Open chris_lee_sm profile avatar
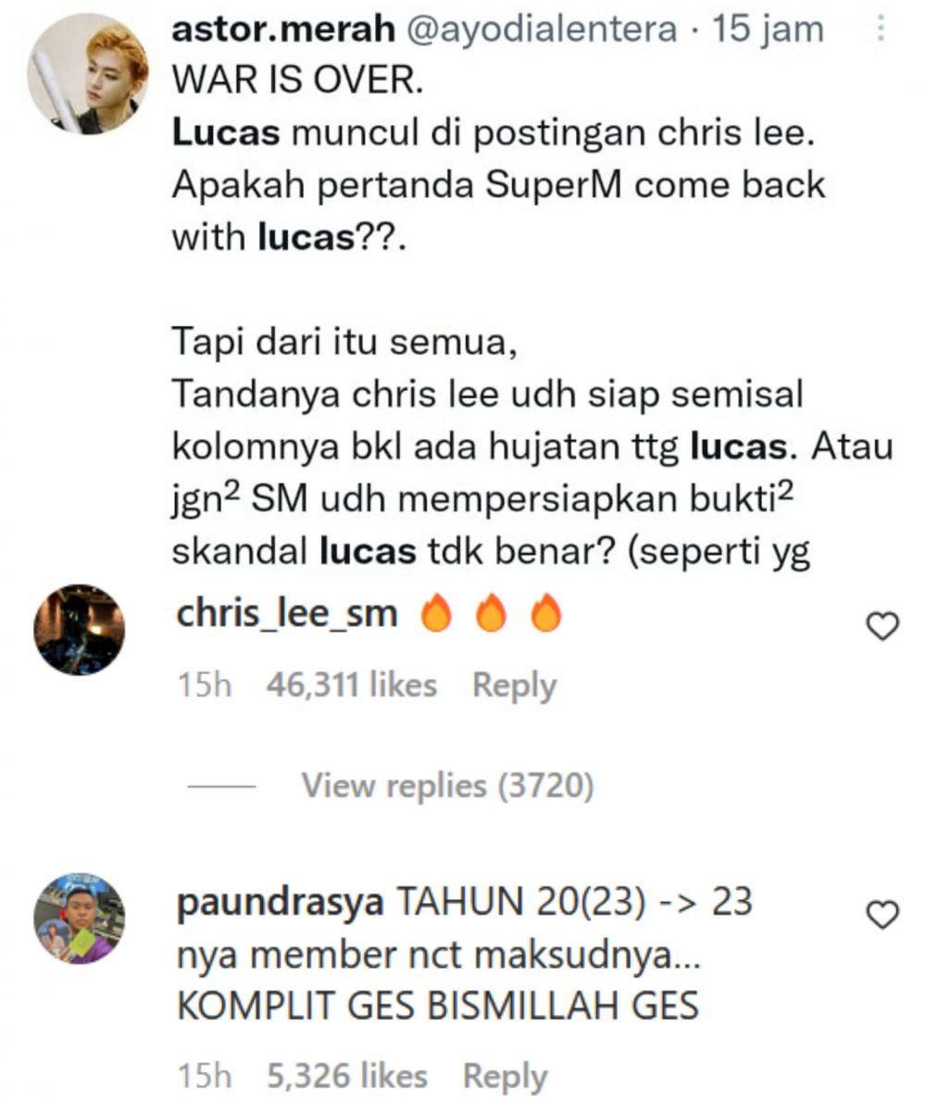This screenshot has width=926, height=1102. 80,629
